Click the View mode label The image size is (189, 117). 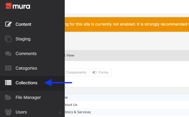(70, 56)
